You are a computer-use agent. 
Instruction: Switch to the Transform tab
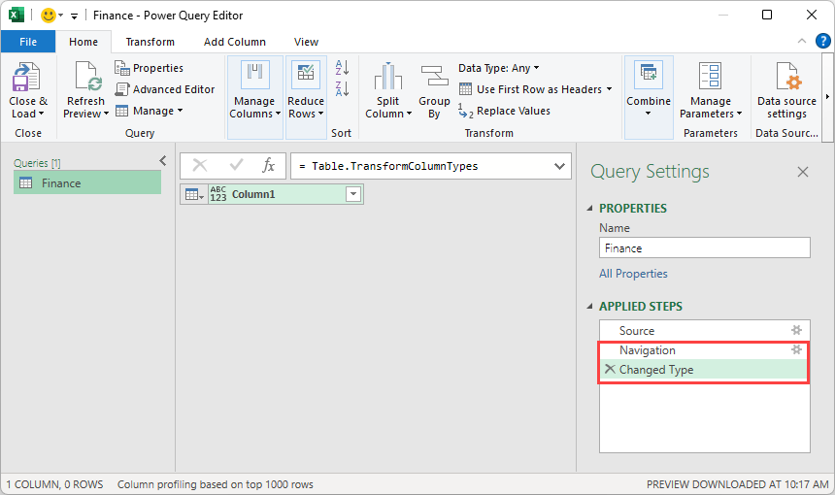[x=150, y=42]
